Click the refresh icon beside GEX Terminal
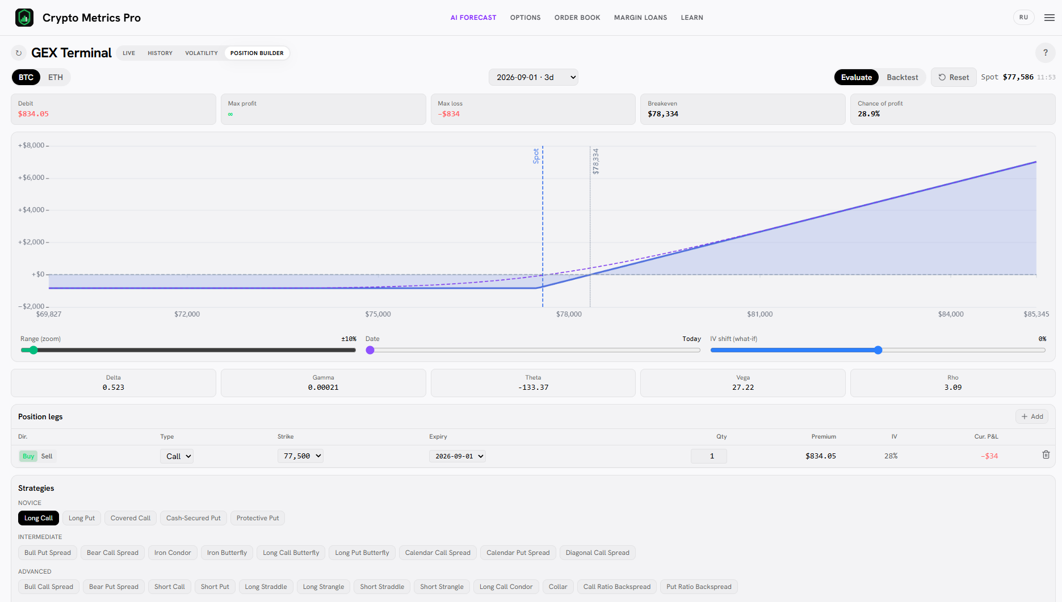1062x602 pixels. click(x=19, y=53)
